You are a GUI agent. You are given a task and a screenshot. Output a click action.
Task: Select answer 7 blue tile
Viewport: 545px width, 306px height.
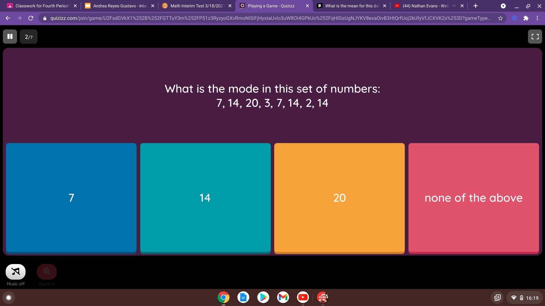pos(71,198)
